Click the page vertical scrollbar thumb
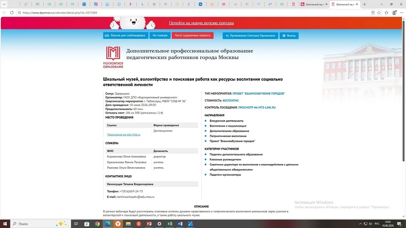 [x=403, y=91]
